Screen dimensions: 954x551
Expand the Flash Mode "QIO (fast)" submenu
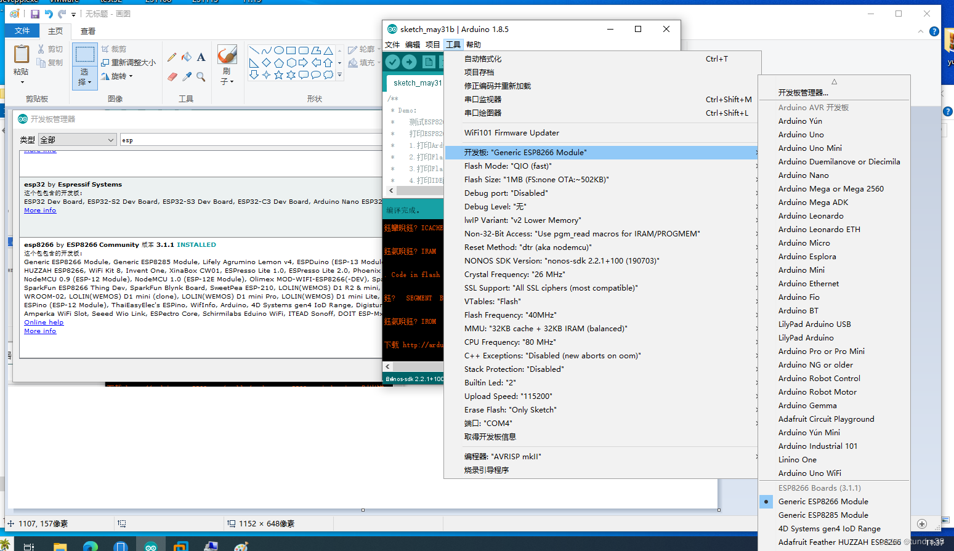601,166
